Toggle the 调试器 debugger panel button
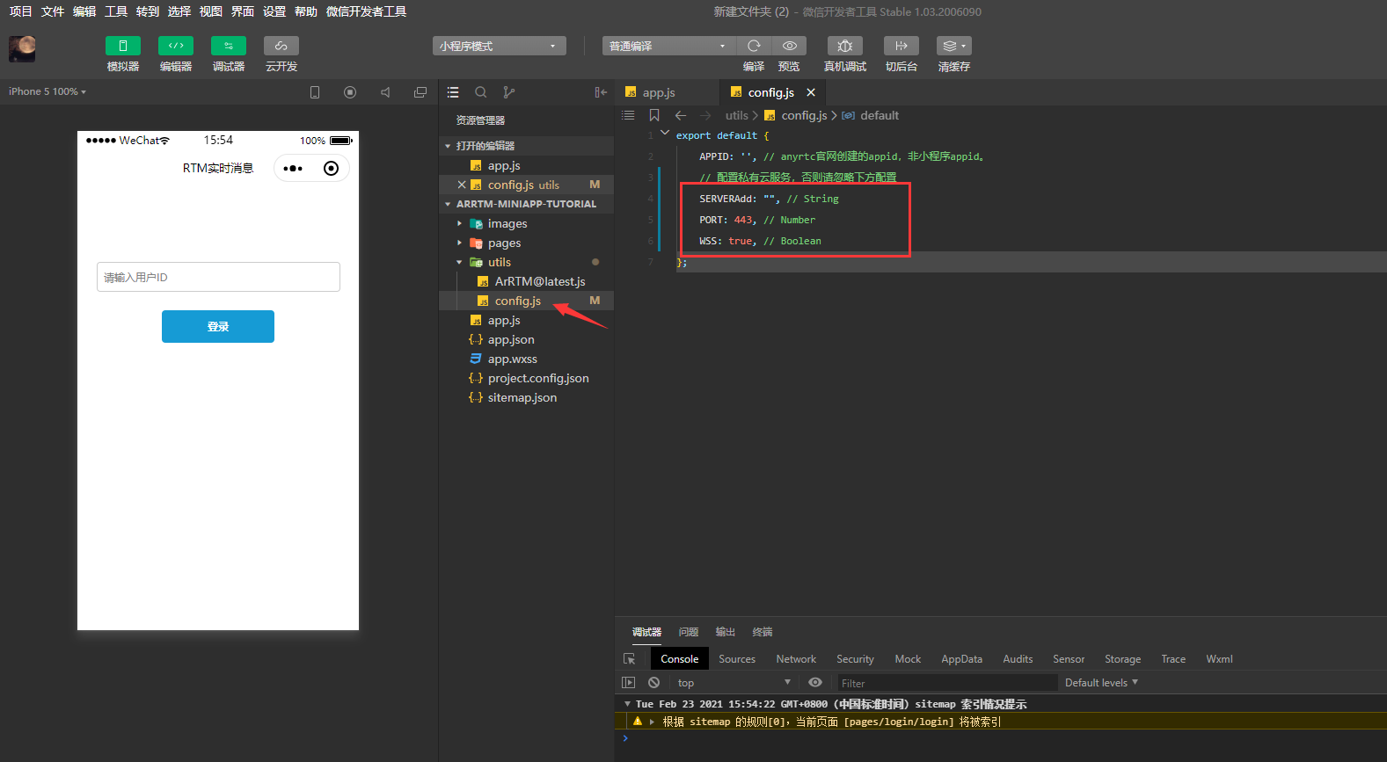The width and height of the screenshot is (1387, 762). click(x=228, y=46)
